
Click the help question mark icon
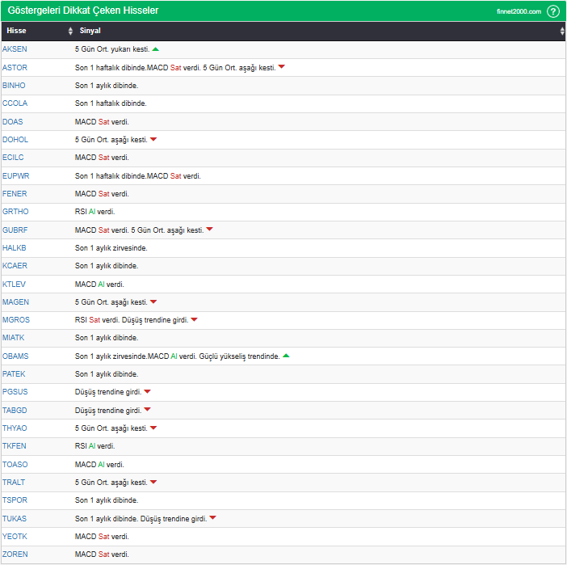tap(553, 11)
